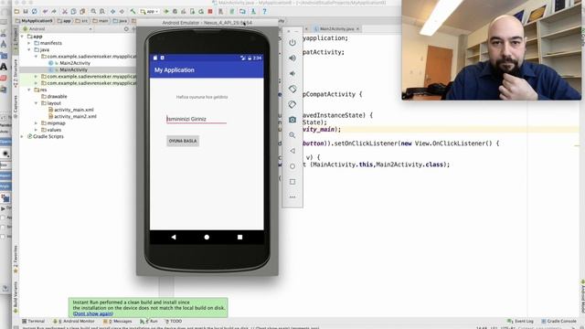Viewport: 585px width, 329px height.
Task: Collapse the res folder
Action: point(29,90)
